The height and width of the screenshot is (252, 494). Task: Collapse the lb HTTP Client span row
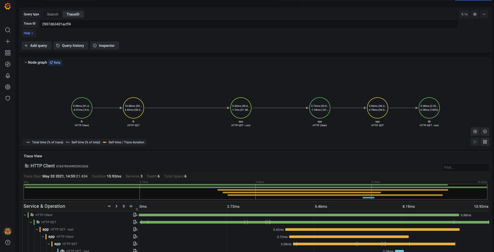25,214
